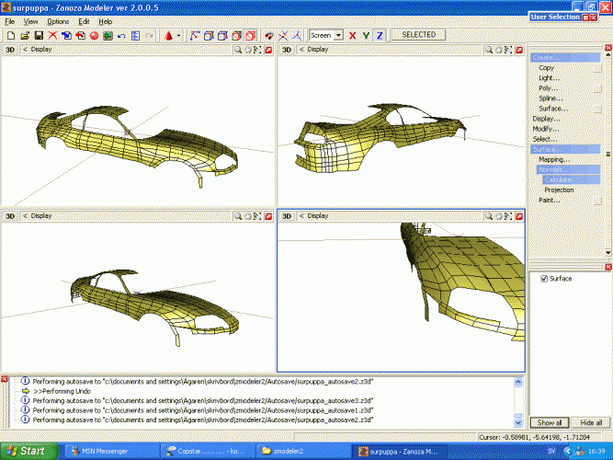Click the open folder icon in toolbar
Screen dimensions: 613x460
pos(24,35)
